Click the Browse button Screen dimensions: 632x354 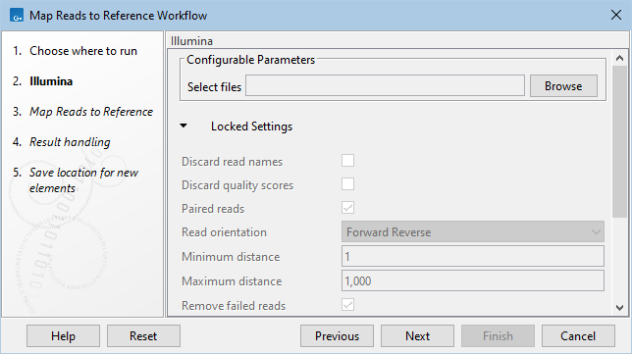point(563,85)
